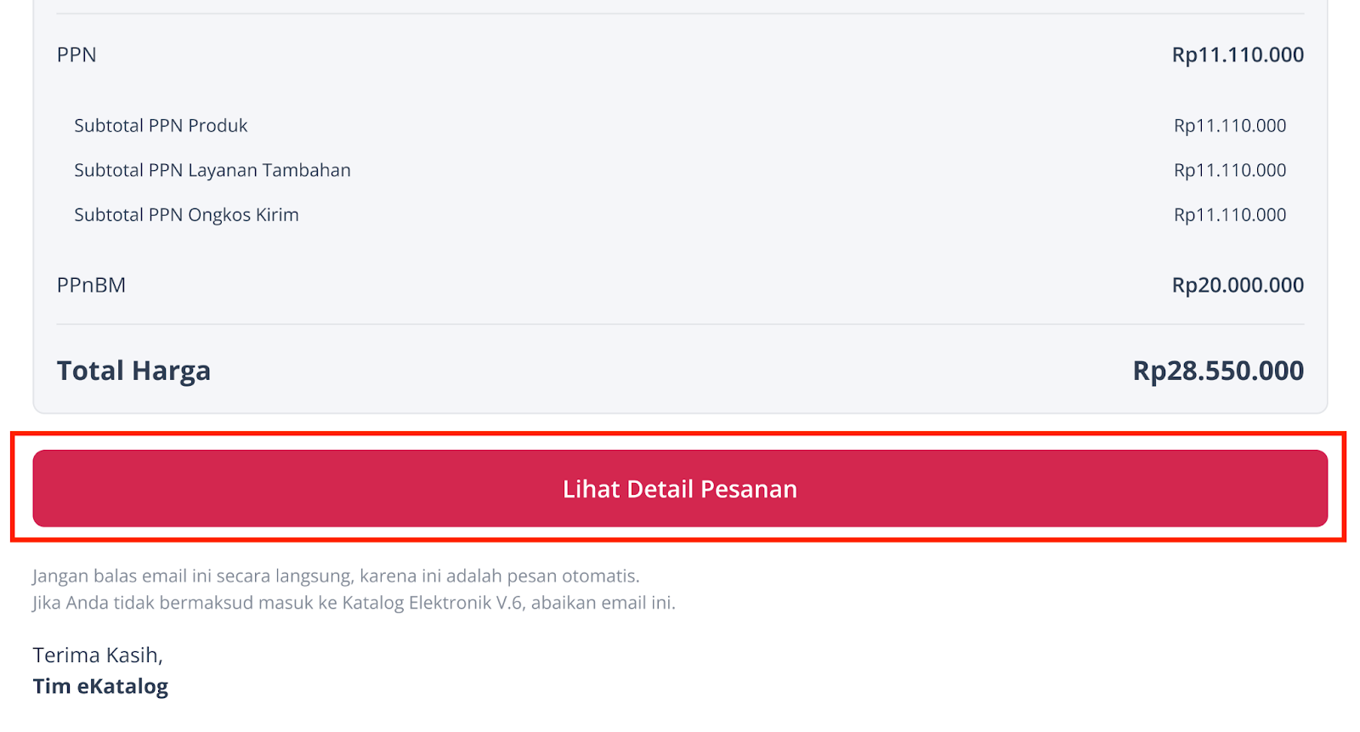Click the Total Harga heading

point(133,370)
